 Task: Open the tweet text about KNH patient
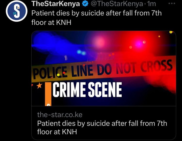pos(96,18)
